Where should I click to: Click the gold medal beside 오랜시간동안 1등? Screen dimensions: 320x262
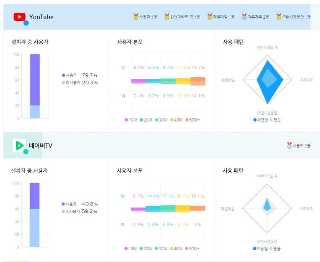279,17
